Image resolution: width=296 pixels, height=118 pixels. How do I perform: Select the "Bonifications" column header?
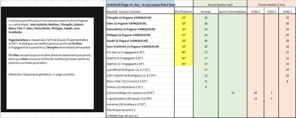[184, 12]
